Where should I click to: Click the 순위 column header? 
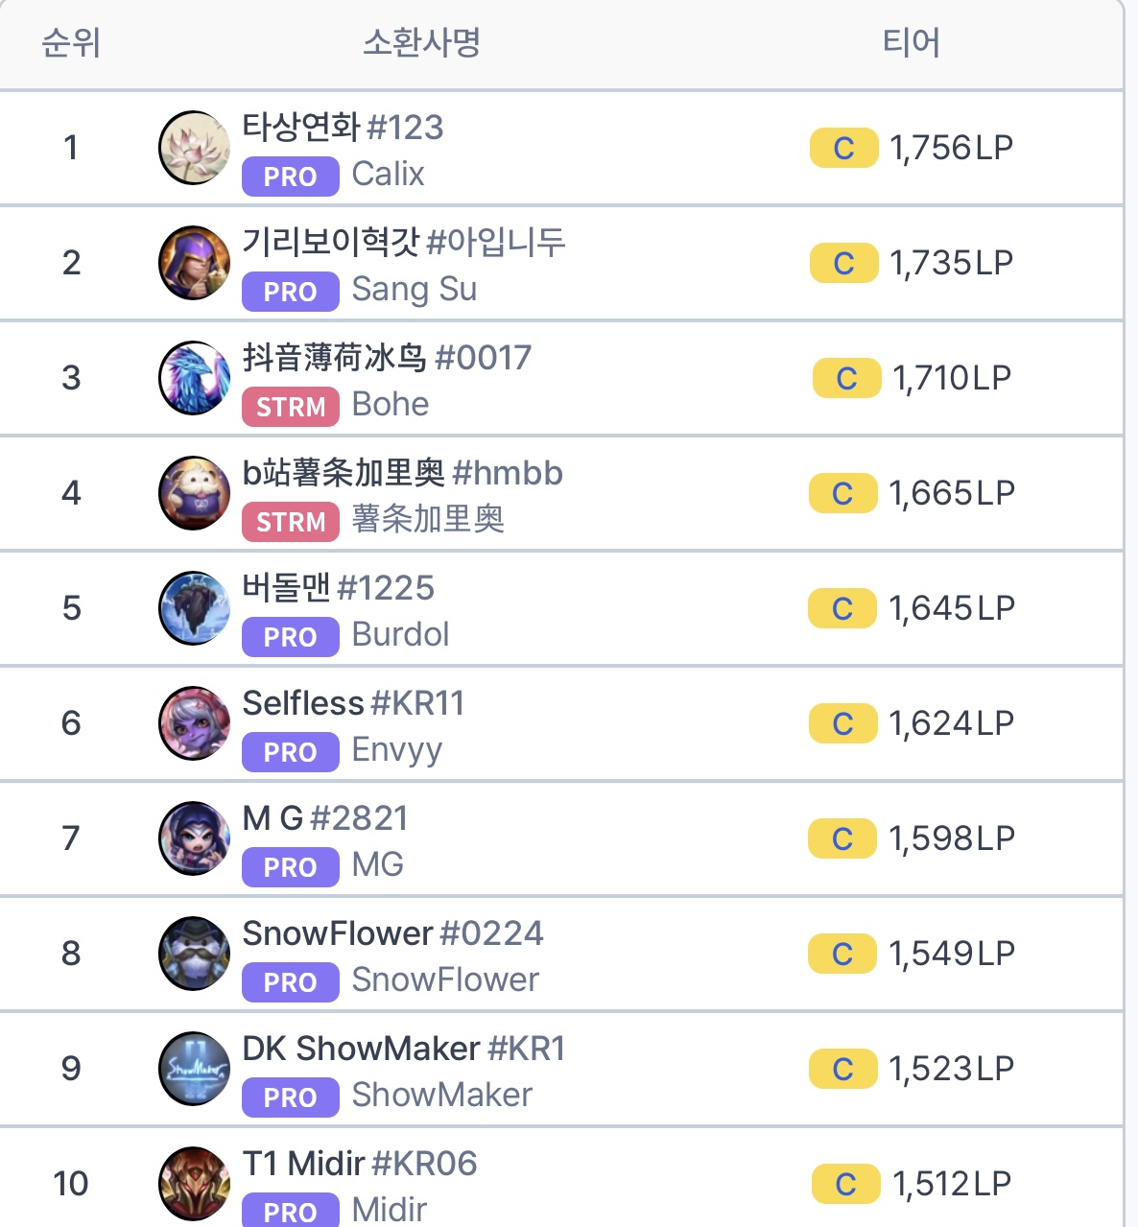(71, 43)
